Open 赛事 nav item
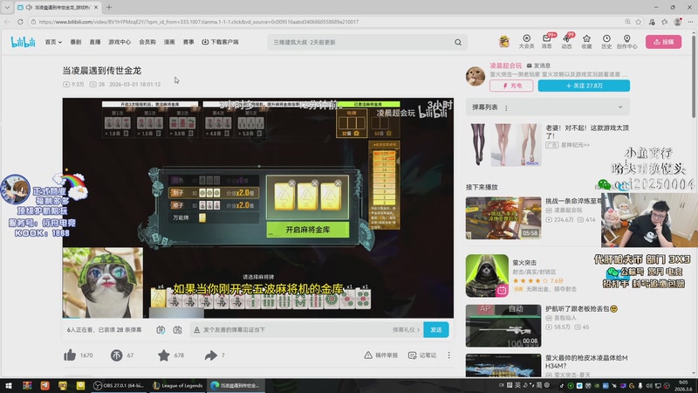Screen dimensions: 698x393 188,42
